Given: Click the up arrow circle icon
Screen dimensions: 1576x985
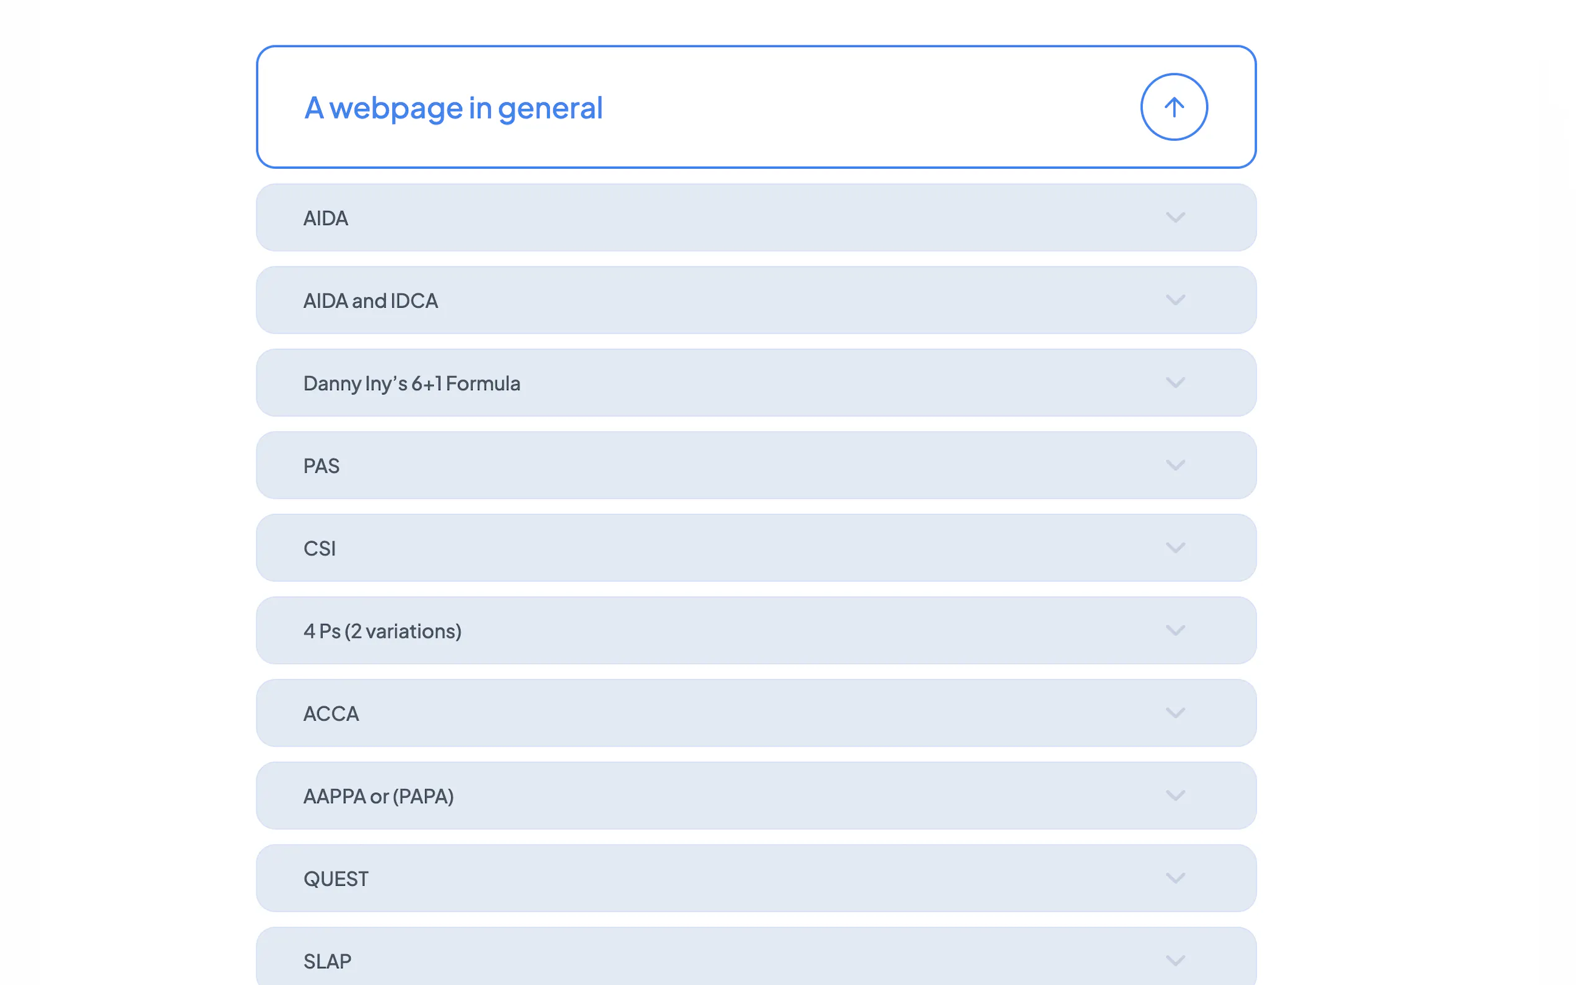Looking at the screenshot, I should [x=1173, y=107].
